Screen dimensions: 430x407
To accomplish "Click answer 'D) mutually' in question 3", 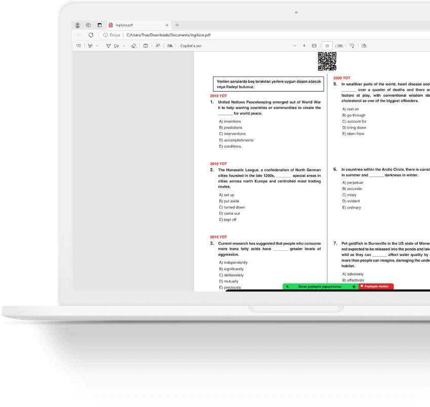I will (x=229, y=281).
